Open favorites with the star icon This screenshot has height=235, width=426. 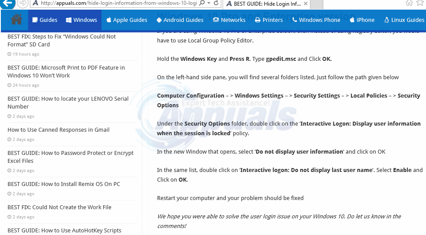point(420,3)
